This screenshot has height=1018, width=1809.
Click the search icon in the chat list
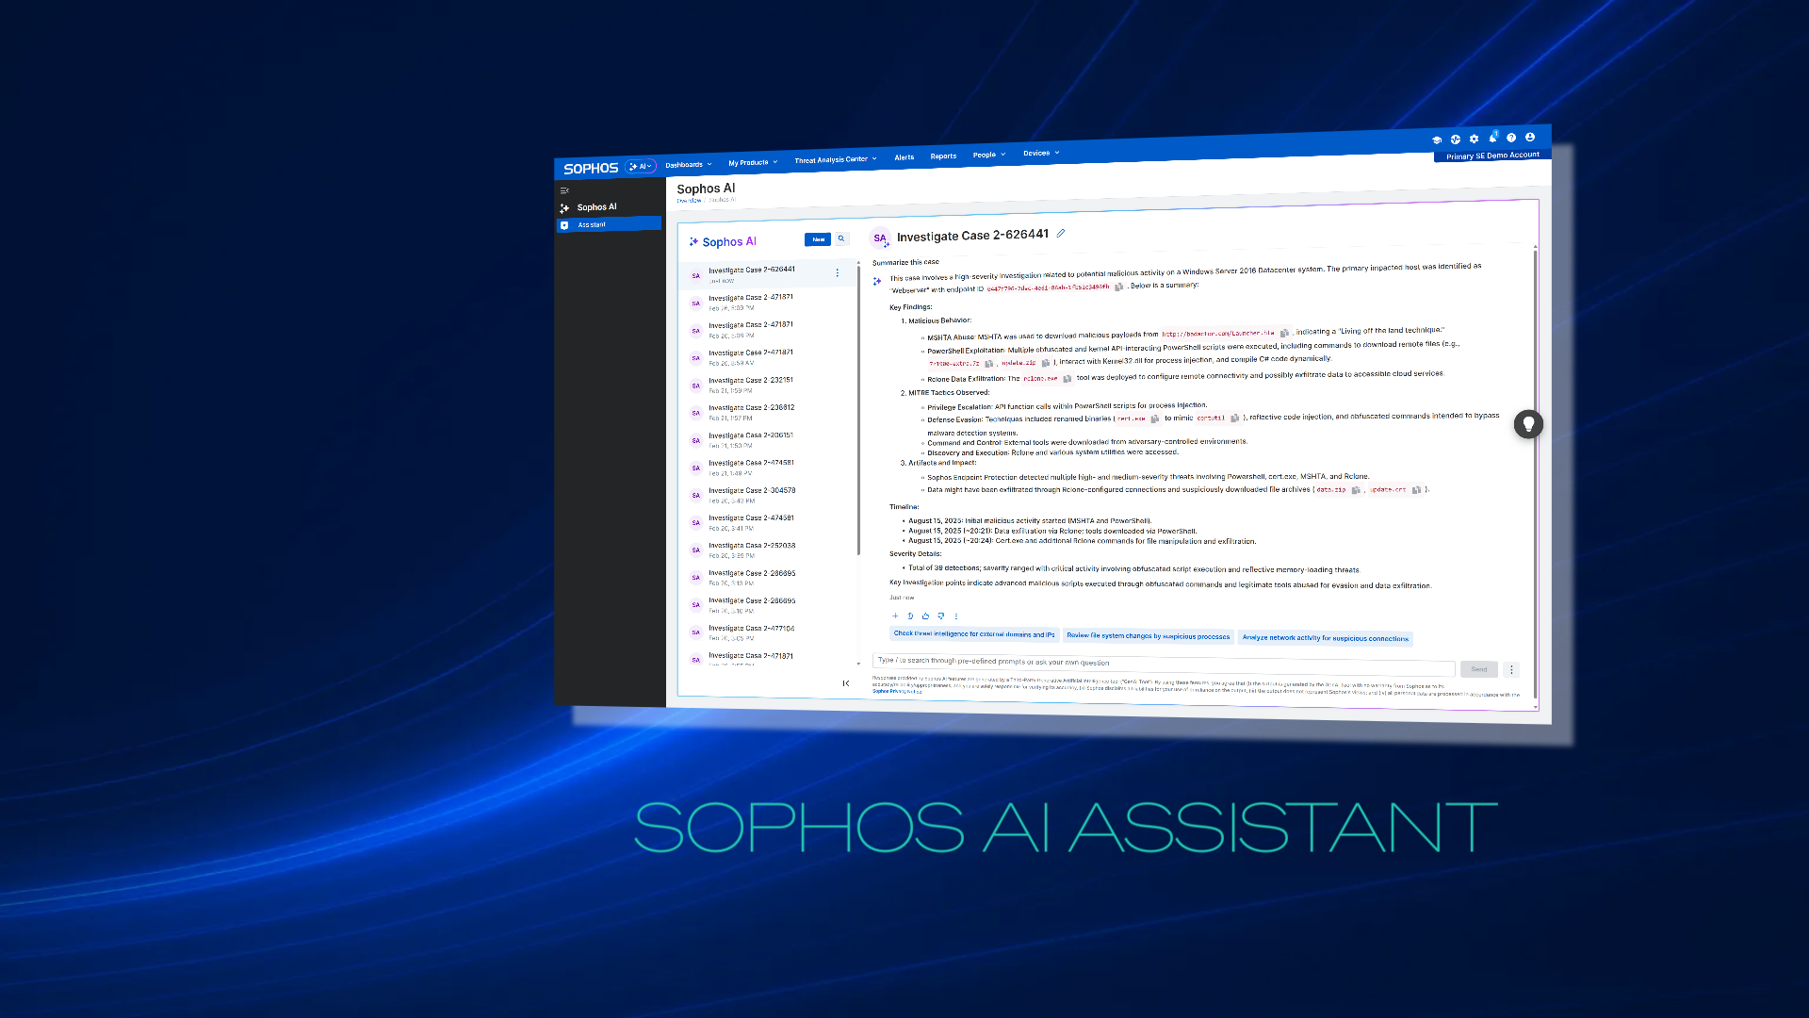pyautogui.click(x=840, y=238)
